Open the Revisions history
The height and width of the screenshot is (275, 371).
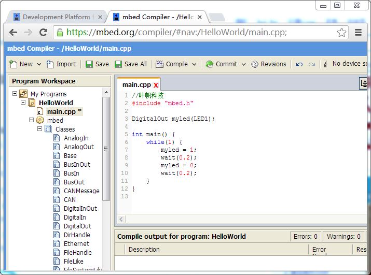point(269,64)
